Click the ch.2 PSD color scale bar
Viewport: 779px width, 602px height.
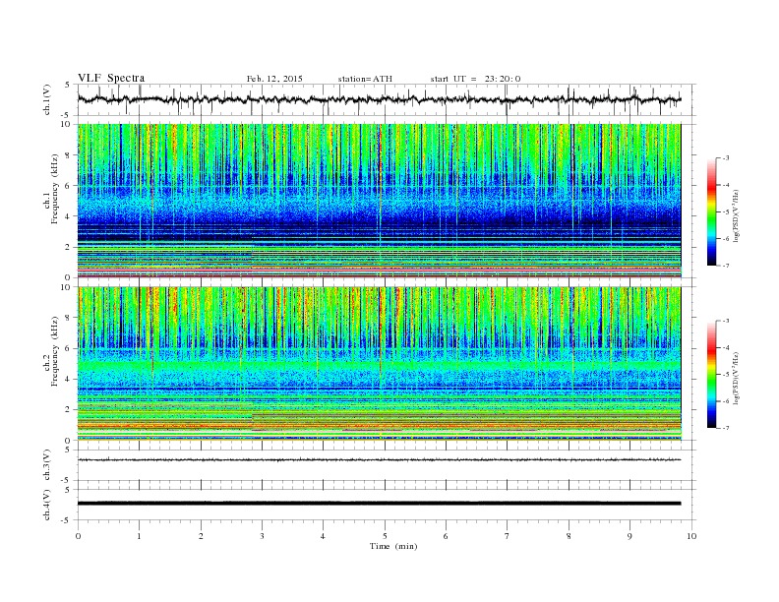(x=711, y=374)
